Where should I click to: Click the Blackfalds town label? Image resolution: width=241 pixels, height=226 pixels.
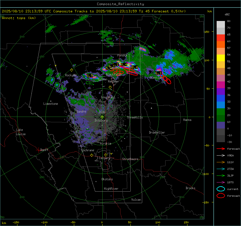tap(114, 74)
